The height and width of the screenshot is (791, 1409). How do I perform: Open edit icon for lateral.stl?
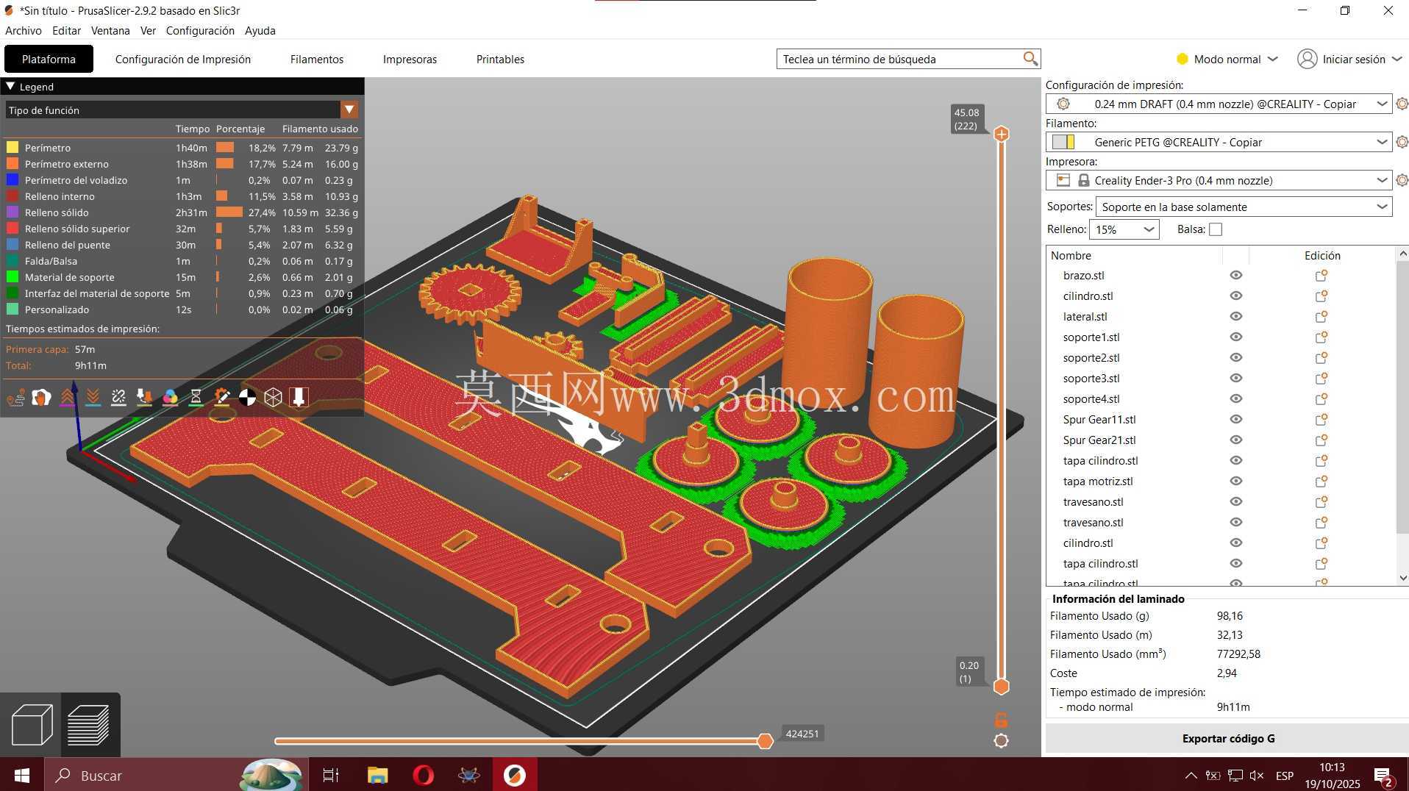tap(1321, 317)
